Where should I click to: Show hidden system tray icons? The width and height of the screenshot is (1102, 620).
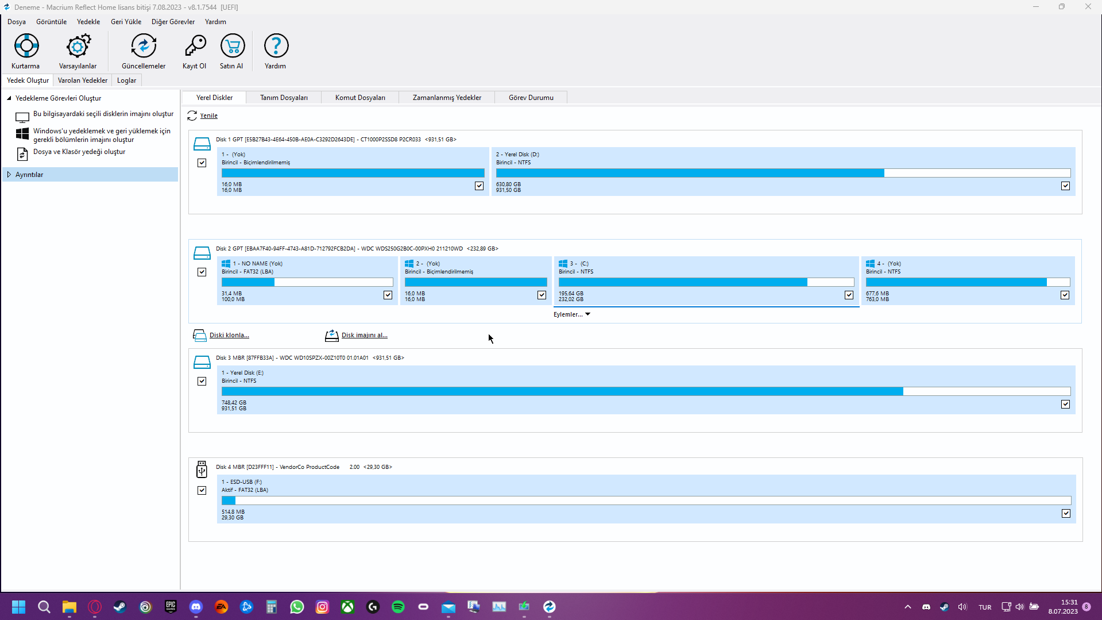[x=907, y=607]
